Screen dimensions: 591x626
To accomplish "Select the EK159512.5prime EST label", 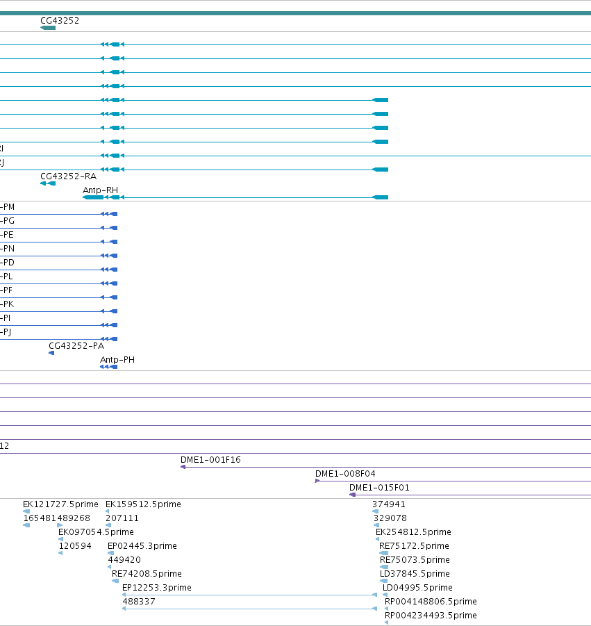I will tap(143, 504).
